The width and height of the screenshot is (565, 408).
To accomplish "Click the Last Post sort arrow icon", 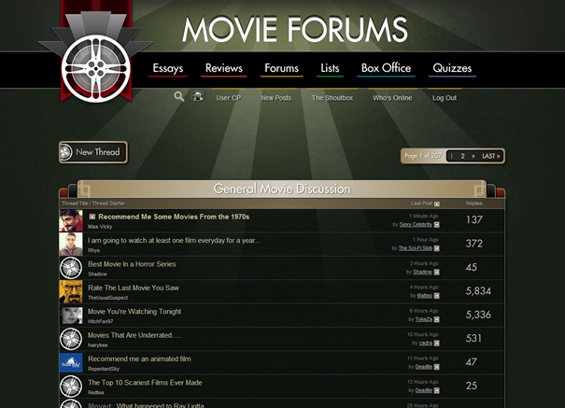I will click(x=437, y=204).
